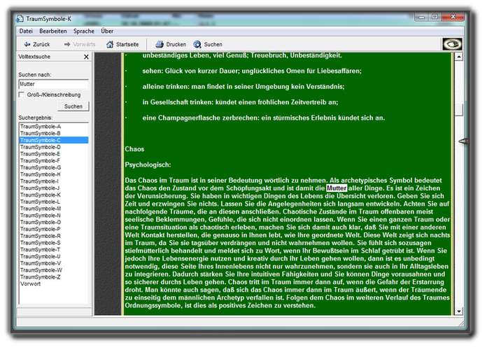Select TraumSymbole-H in search results

(x=41, y=174)
